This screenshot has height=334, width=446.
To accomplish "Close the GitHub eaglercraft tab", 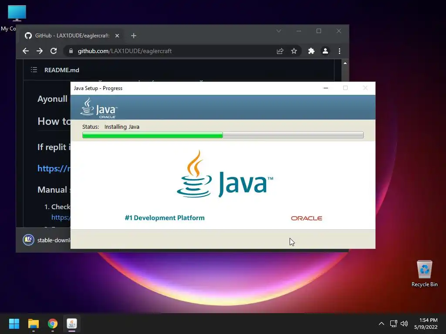I will (x=117, y=36).
